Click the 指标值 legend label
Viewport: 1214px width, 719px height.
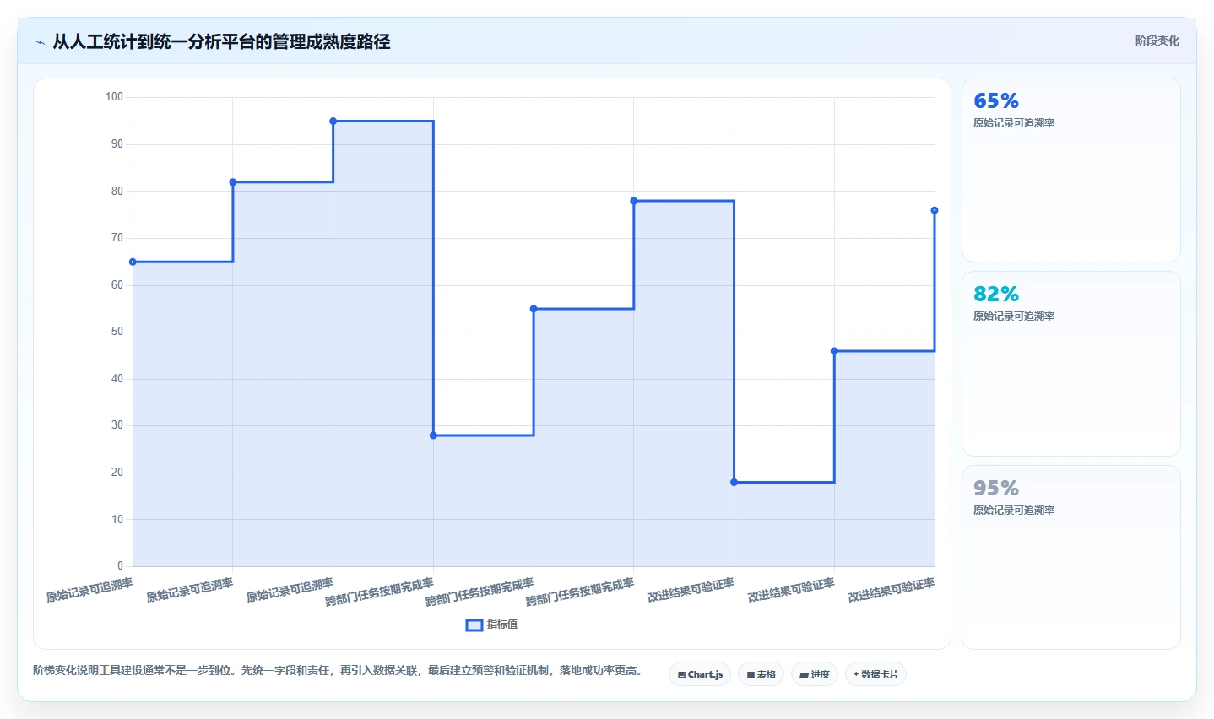coord(502,624)
